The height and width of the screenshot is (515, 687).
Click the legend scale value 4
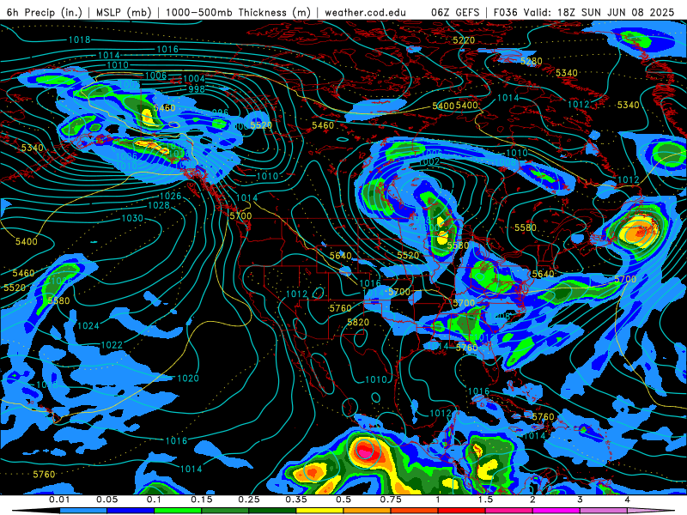(x=628, y=500)
